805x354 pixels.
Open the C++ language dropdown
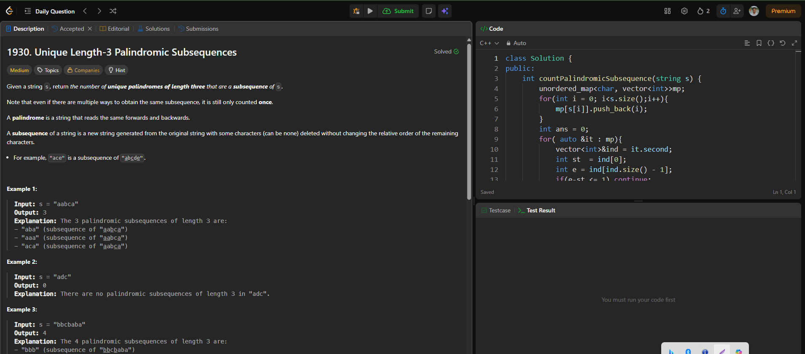coord(489,43)
